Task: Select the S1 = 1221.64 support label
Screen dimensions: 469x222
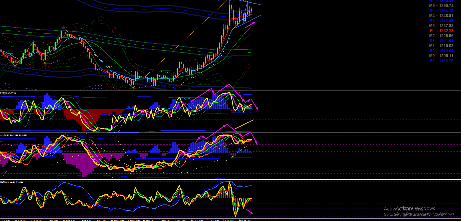Action: 441,41
